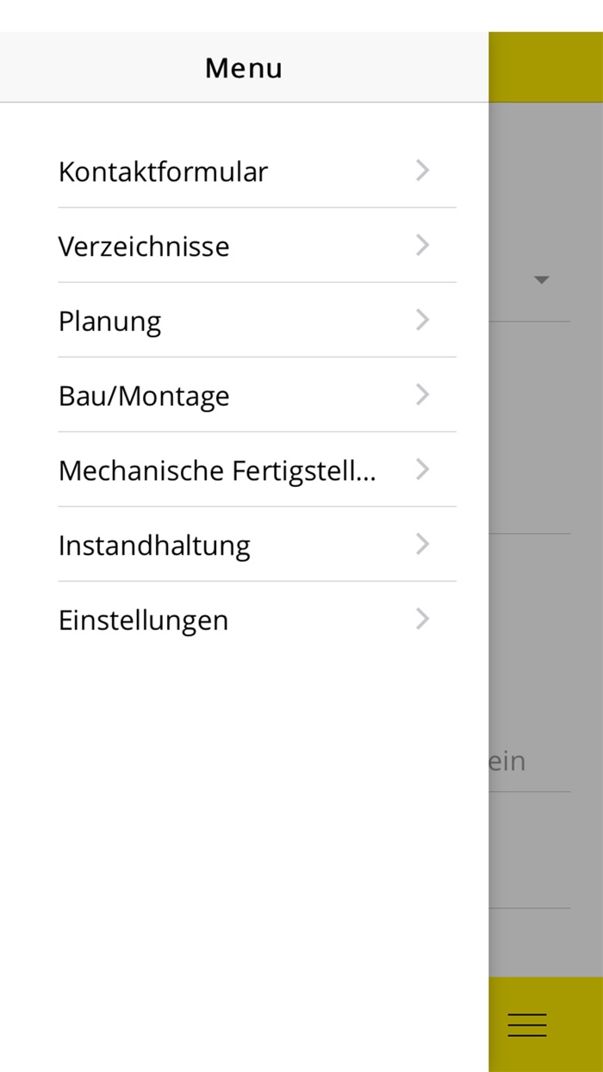
Task: Click the chevron arrow beside Instandhaltung
Action: pos(422,544)
